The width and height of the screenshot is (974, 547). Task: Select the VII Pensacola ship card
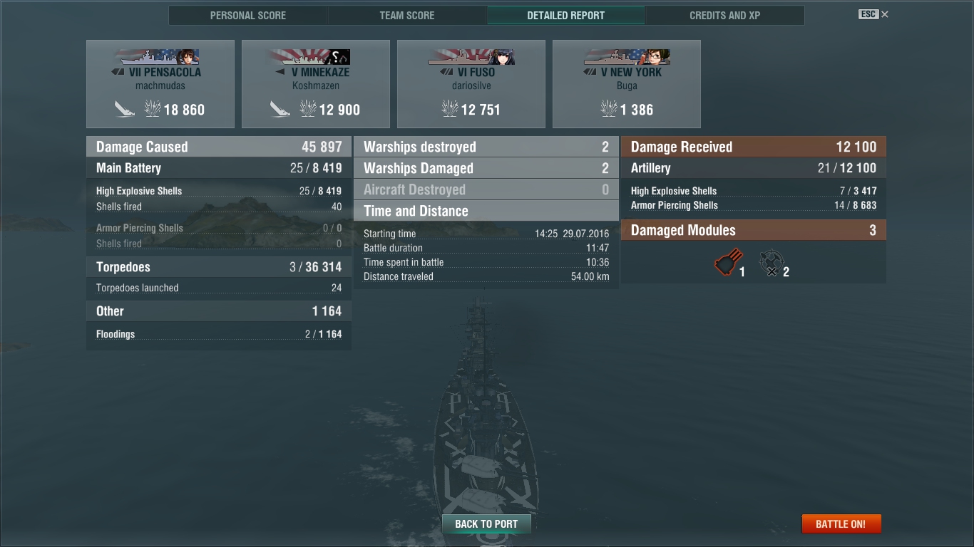(160, 84)
